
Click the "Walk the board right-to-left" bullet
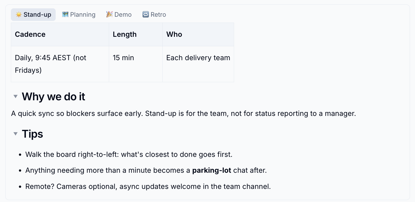tap(129, 154)
